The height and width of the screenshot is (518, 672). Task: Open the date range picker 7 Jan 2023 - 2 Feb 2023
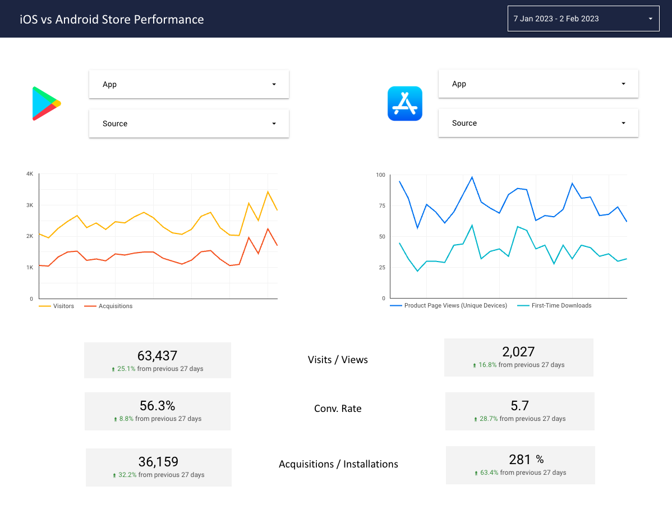[x=583, y=19]
